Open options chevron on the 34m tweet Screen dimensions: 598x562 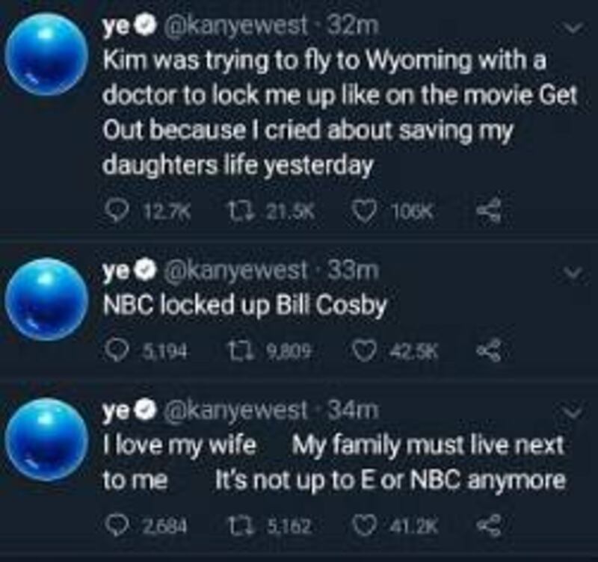point(573,412)
